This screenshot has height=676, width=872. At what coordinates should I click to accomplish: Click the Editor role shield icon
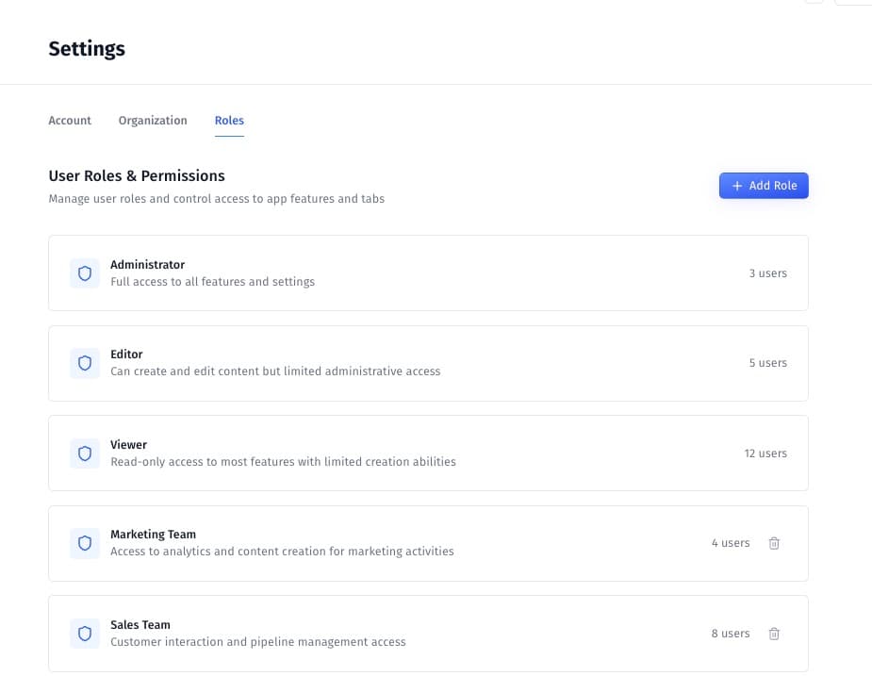85,363
